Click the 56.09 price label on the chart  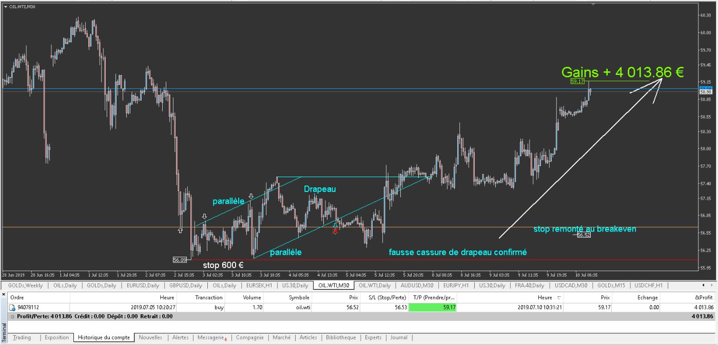tap(179, 260)
